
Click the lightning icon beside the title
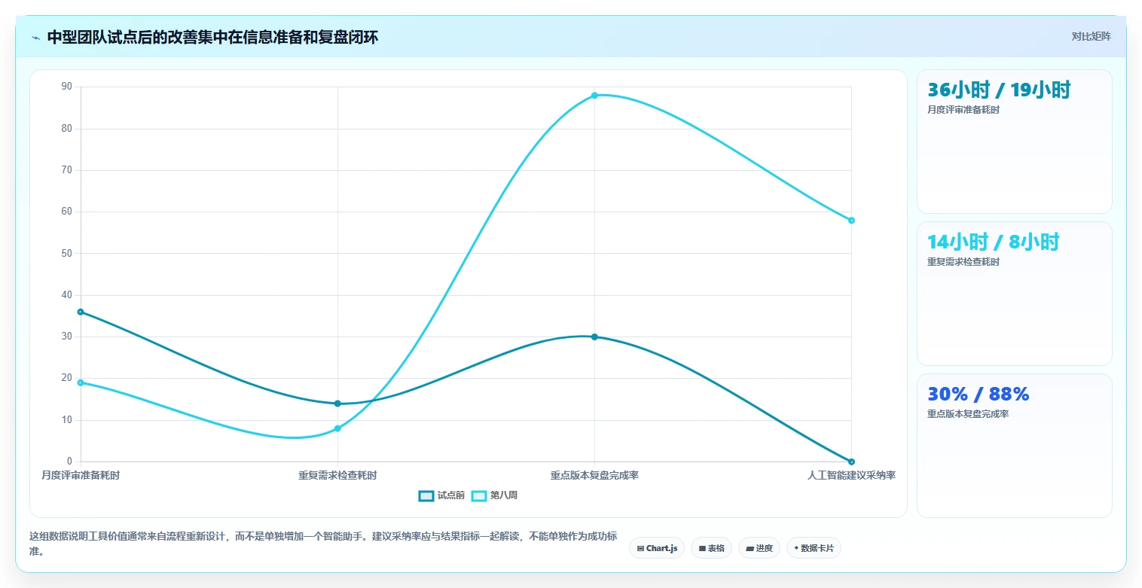point(36,38)
